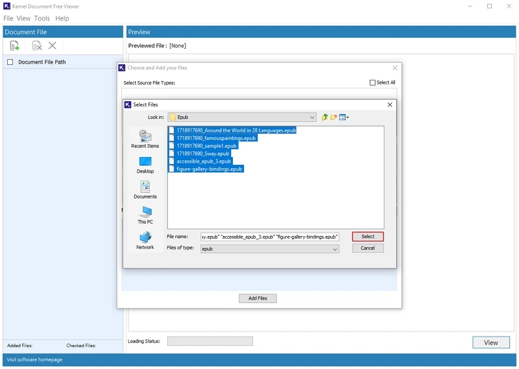
Task: Click the Loading Status progress bar
Action: 210,341
